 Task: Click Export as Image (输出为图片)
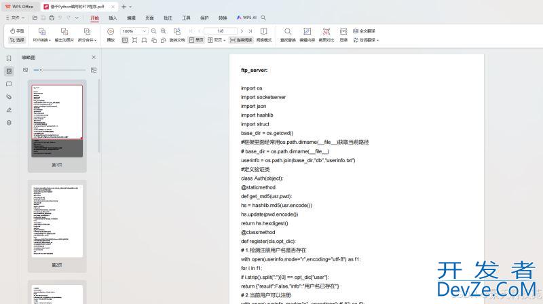[x=64, y=35]
